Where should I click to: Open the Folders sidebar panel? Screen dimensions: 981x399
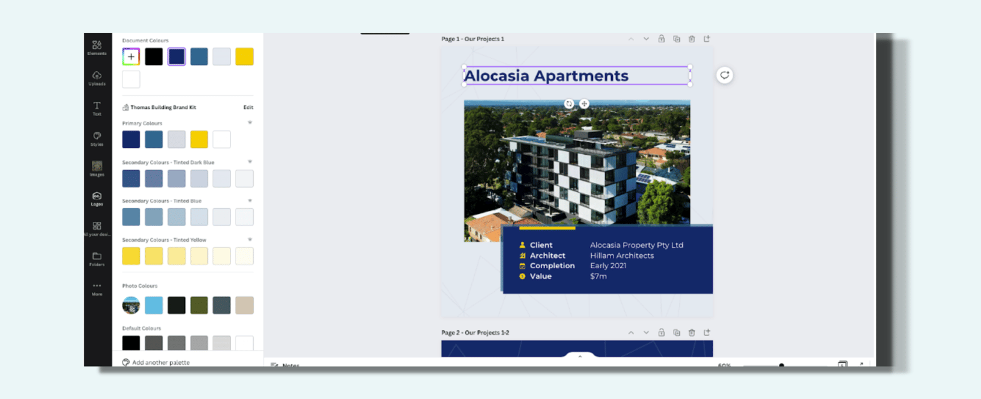click(97, 259)
